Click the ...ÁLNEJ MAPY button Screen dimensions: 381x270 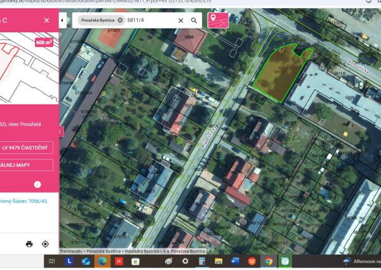point(26,165)
